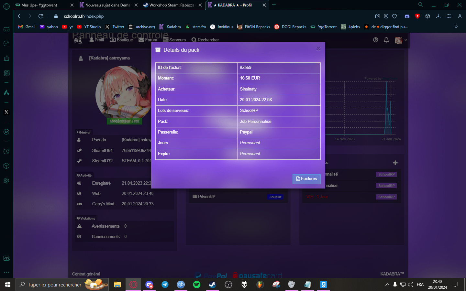Bookmark page with the heart icon

point(394,16)
